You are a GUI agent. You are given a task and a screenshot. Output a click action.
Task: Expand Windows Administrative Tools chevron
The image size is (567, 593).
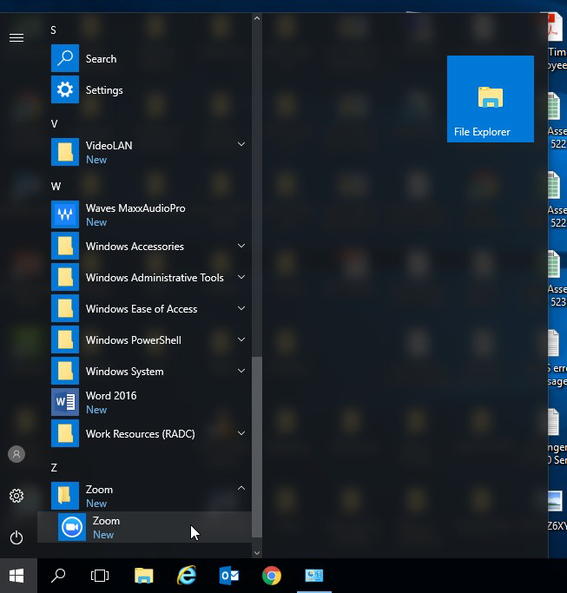(241, 277)
